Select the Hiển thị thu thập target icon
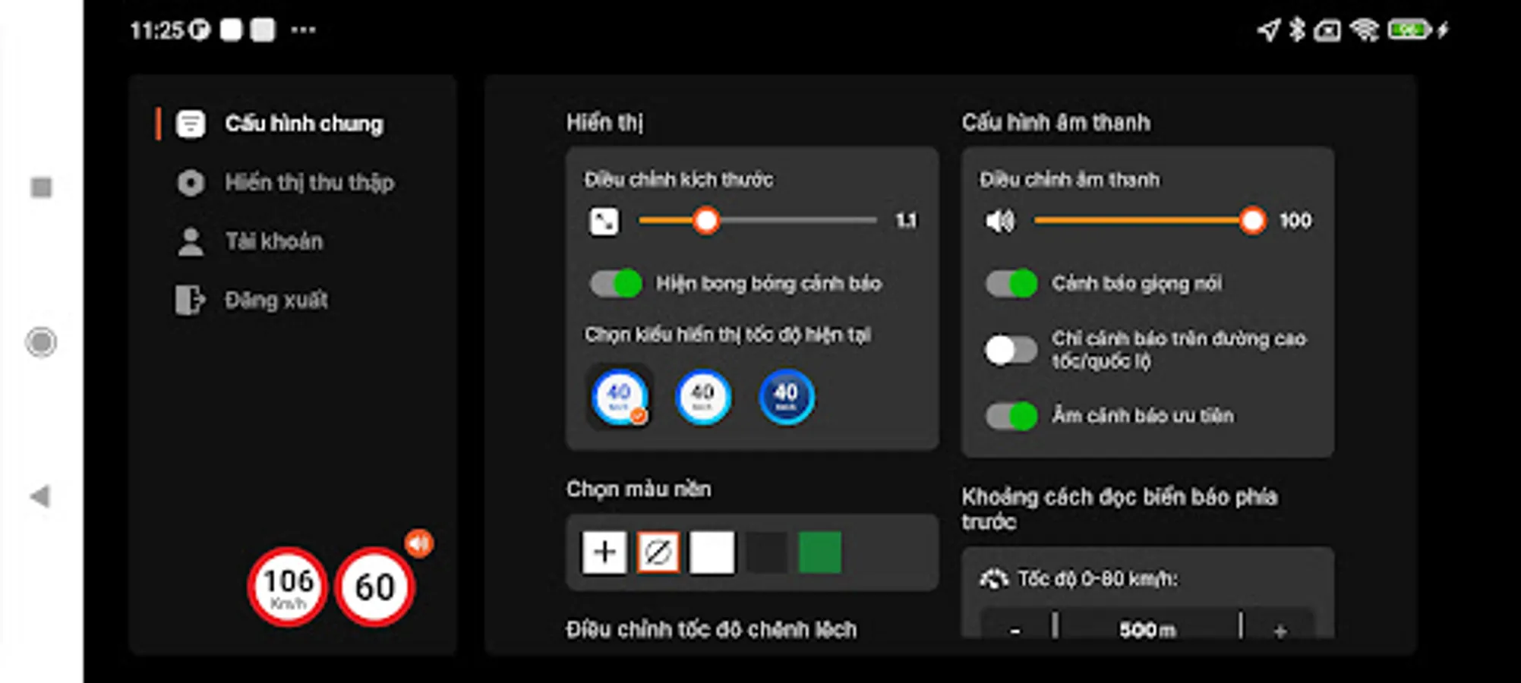The height and width of the screenshot is (683, 1521). [191, 182]
